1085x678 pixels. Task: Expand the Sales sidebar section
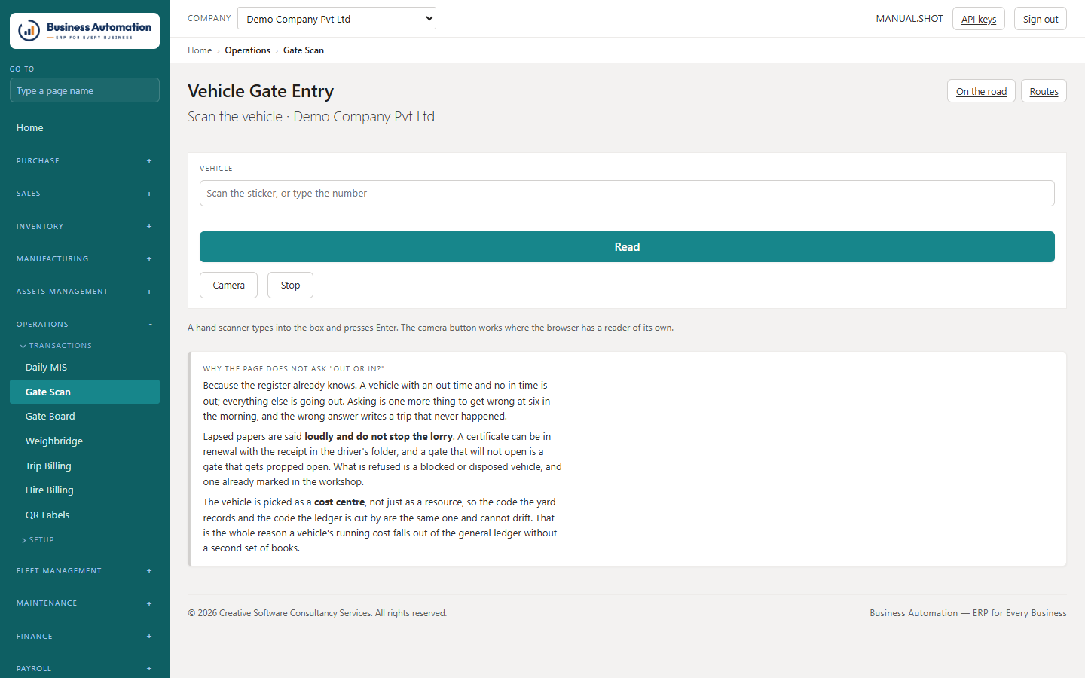[84, 194]
